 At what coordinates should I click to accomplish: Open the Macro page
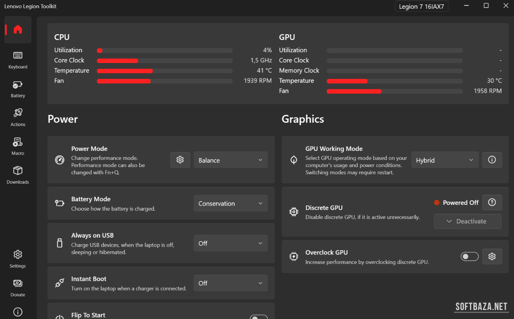click(x=18, y=146)
